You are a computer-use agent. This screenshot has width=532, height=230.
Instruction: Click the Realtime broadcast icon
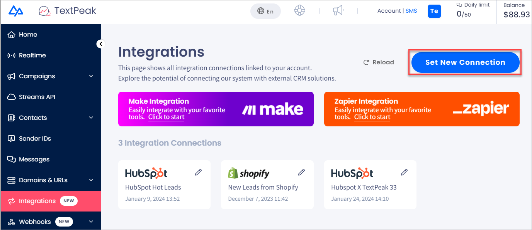pyautogui.click(x=11, y=55)
